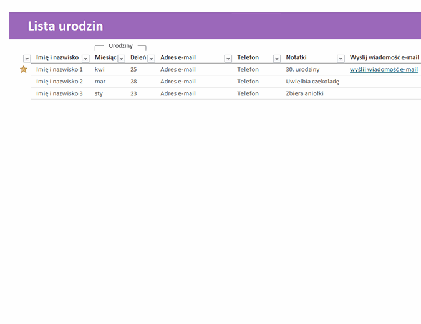Open the Miesiąc column filter arrow
Screen dimensions: 421x324
click(121, 59)
